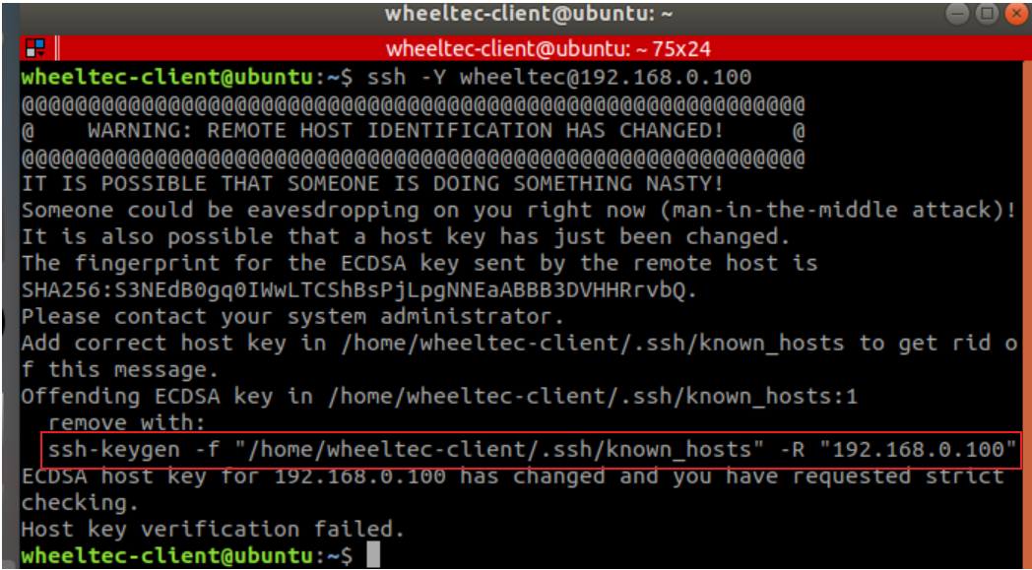The image size is (1032, 570).
Task: Click the "remove with:" text
Action: click(x=127, y=422)
